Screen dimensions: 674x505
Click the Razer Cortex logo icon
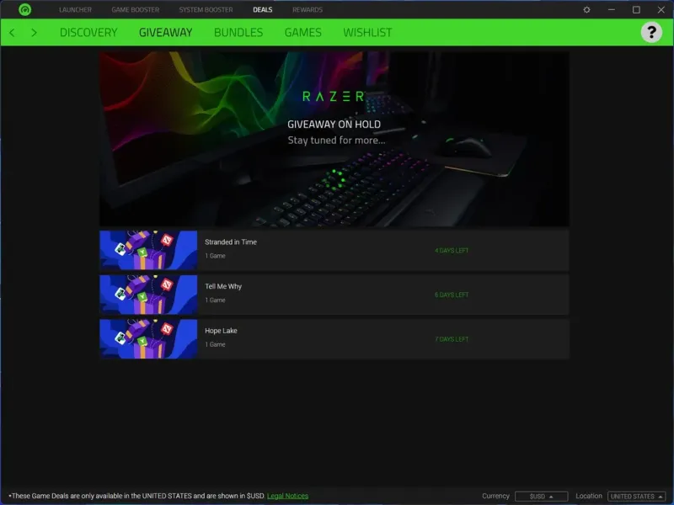(25, 9)
